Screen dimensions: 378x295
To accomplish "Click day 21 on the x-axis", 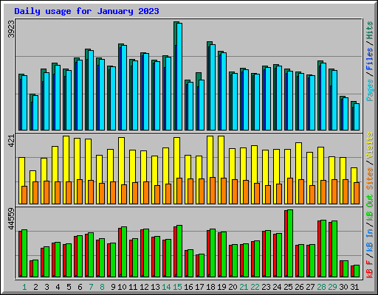I will tap(244, 287).
